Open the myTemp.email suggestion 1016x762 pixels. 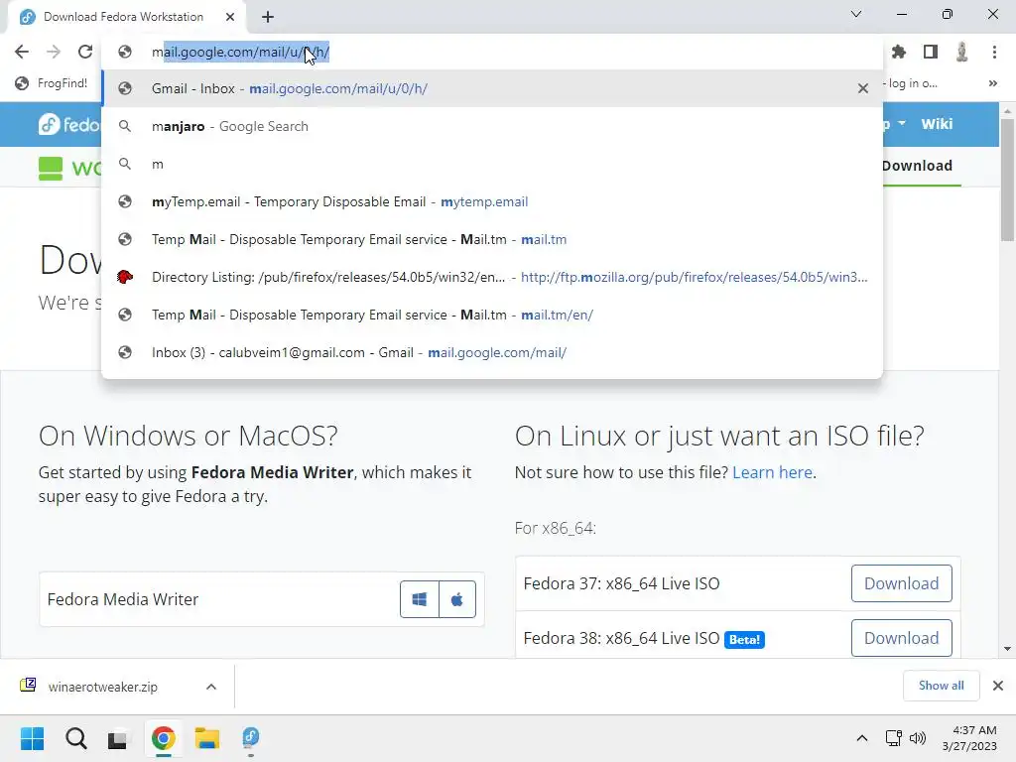coord(492,201)
